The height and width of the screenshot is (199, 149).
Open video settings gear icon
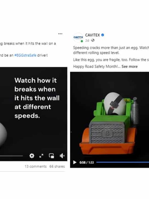[32, 156]
